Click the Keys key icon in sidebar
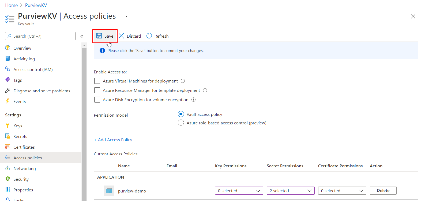 click(x=7, y=126)
